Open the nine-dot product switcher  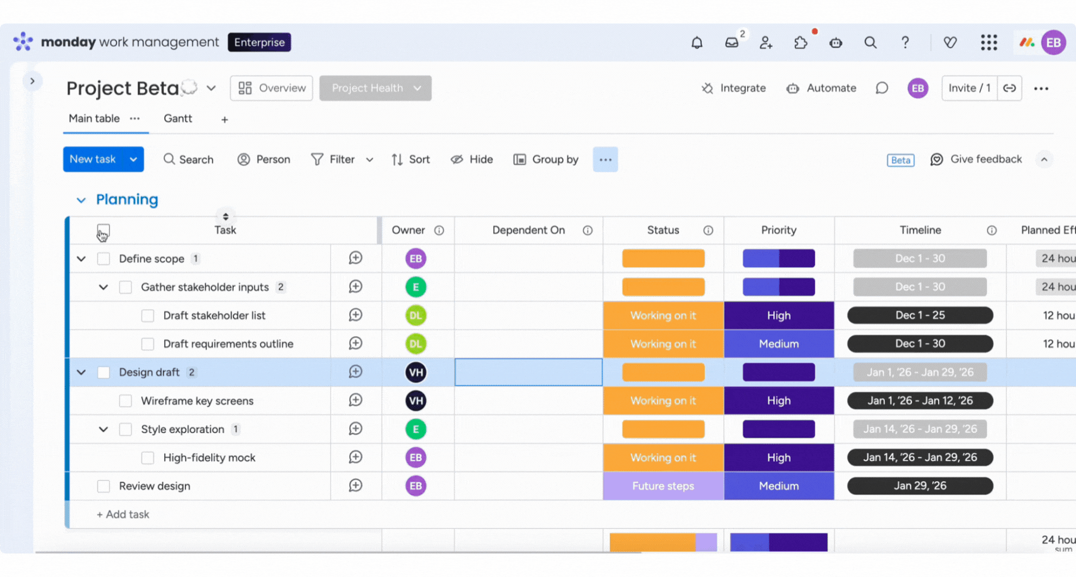(989, 43)
